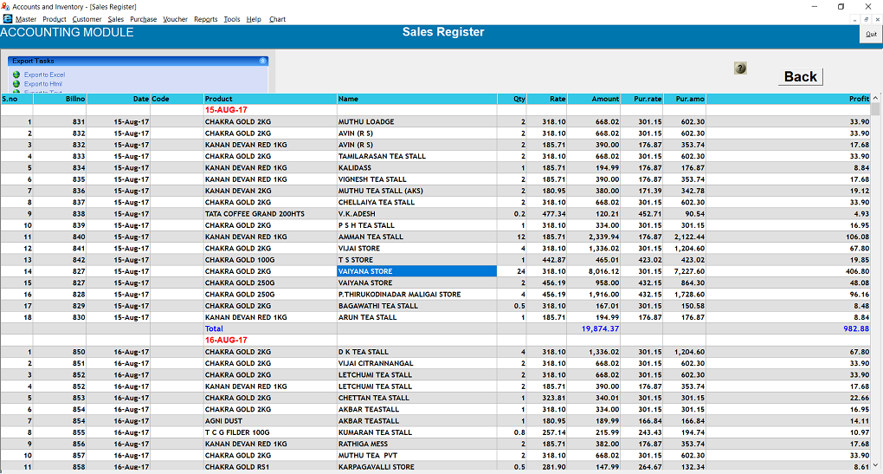
Task: Click the Export to Html globe icon
Action: pyautogui.click(x=16, y=84)
